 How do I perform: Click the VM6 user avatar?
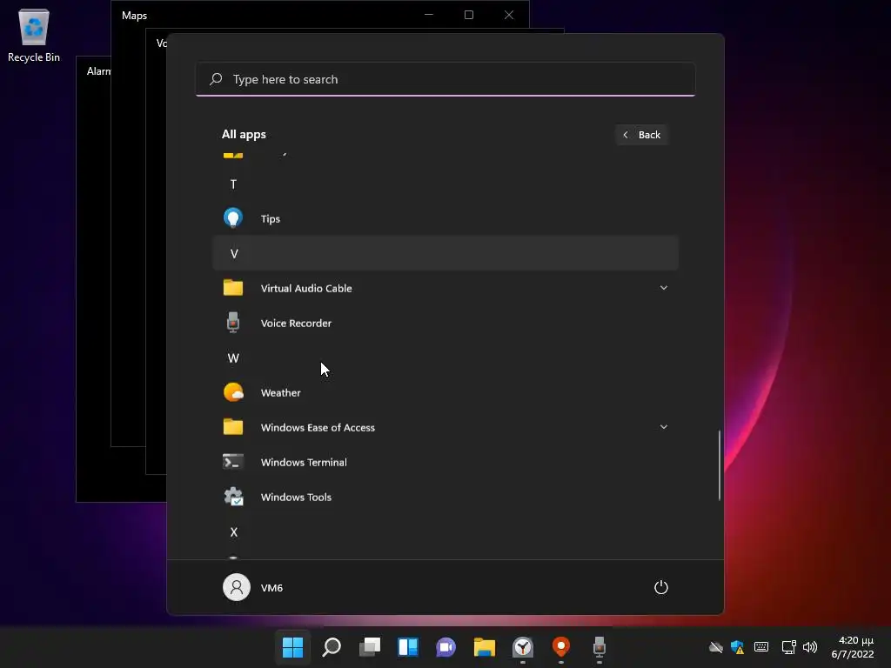237,587
